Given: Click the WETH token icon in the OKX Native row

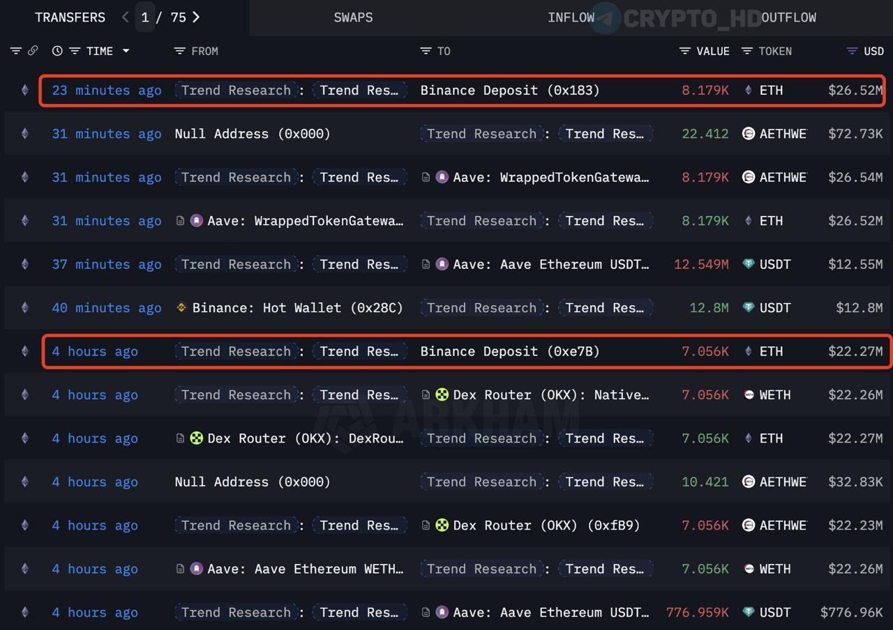Looking at the screenshot, I should coord(749,394).
